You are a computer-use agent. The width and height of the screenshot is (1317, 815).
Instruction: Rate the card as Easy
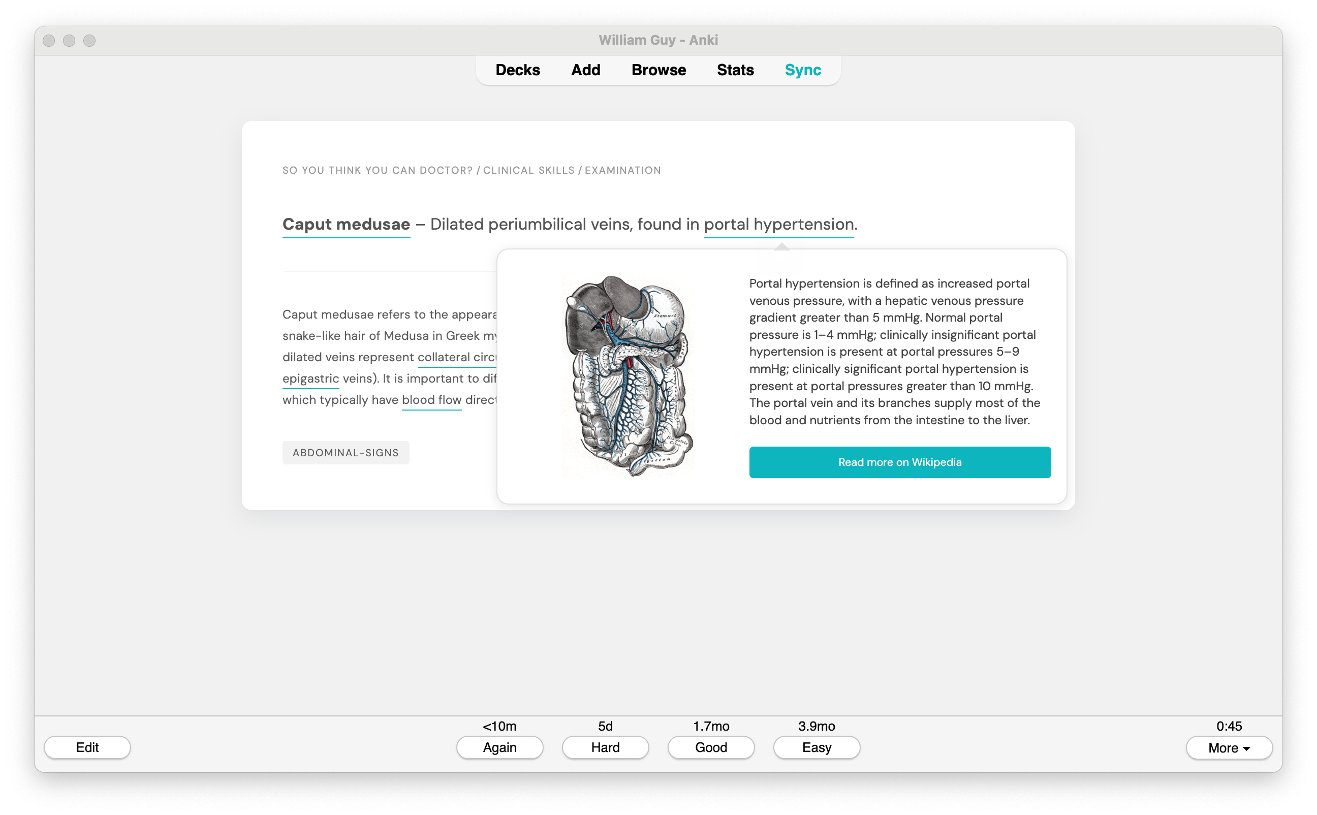(x=817, y=747)
